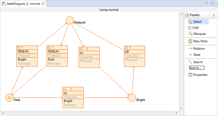Select transition box 5 TIMEUP_ Bright
The image size is (218, 116).
(27, 56)
